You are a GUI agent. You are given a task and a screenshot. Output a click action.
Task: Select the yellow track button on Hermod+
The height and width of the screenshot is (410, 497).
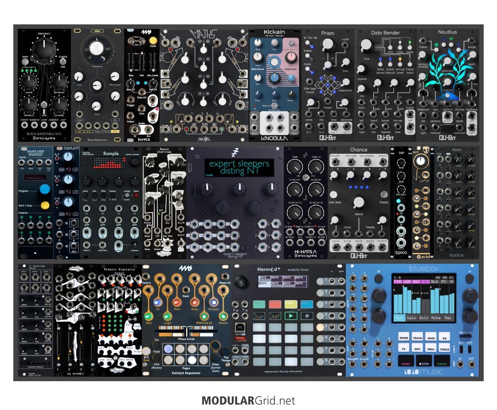click(x=291, y=304)
